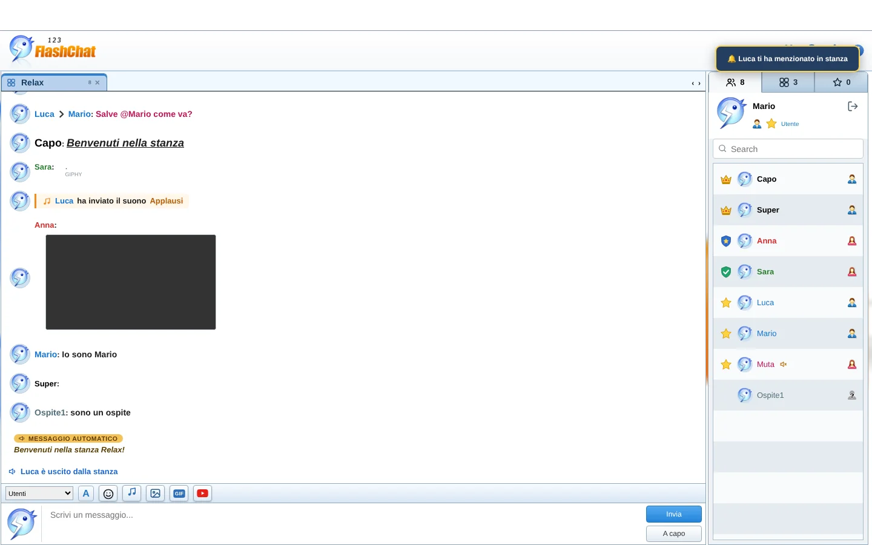Image resolution: width=872 pixels, height=545 pixels.
Task: Open the sound effects music note tool
Action: pyautogui.click(x=132, y=493)
